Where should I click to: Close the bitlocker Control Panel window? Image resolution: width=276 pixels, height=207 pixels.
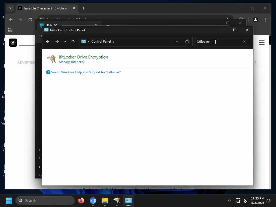[x=247, y=30]
